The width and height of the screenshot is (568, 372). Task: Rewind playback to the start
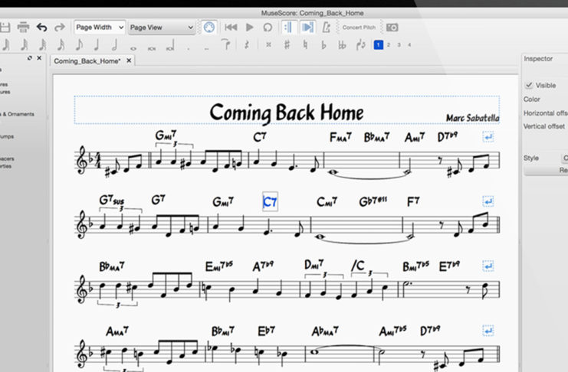231,28
